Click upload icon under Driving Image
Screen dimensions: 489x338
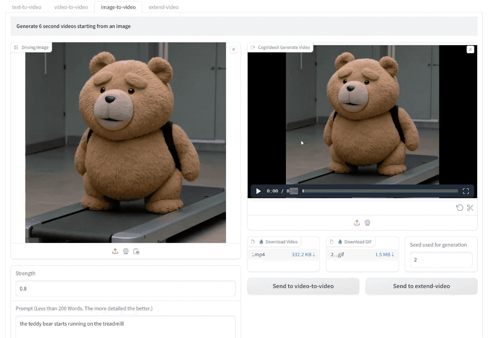pyautogui.click(x=115, y=251)
